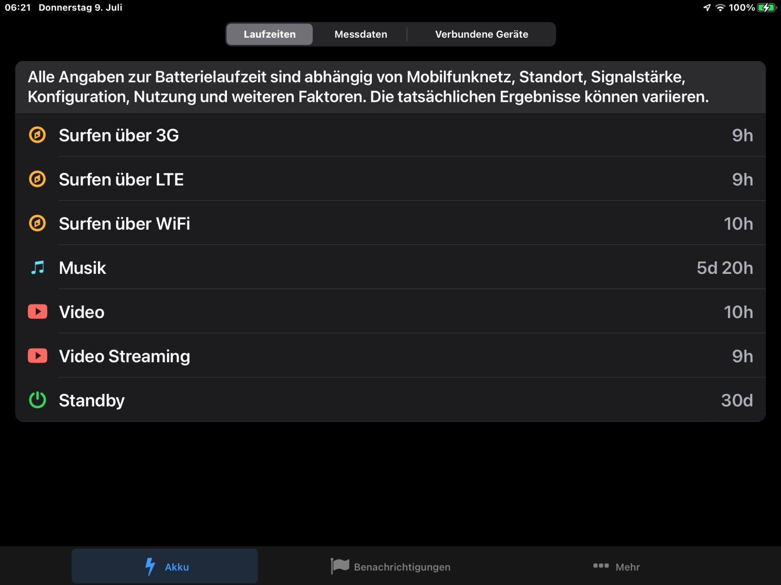
Task: Click the 100% battery percentage
Action: click(742, 7)
